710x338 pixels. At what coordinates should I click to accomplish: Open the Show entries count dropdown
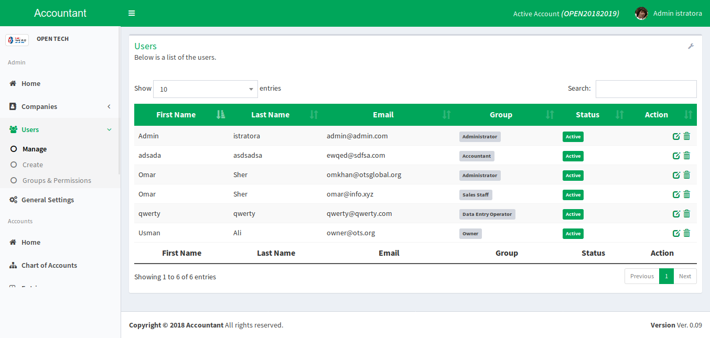point(206,89)
